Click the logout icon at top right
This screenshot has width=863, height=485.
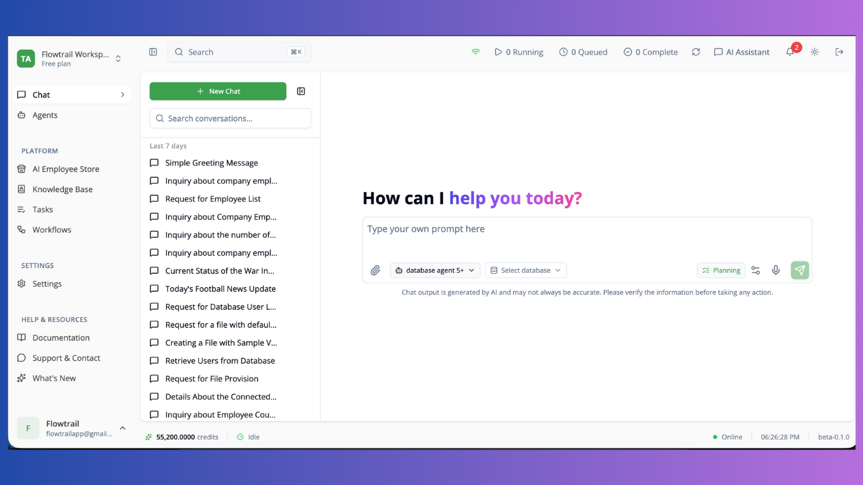point(839,52)
